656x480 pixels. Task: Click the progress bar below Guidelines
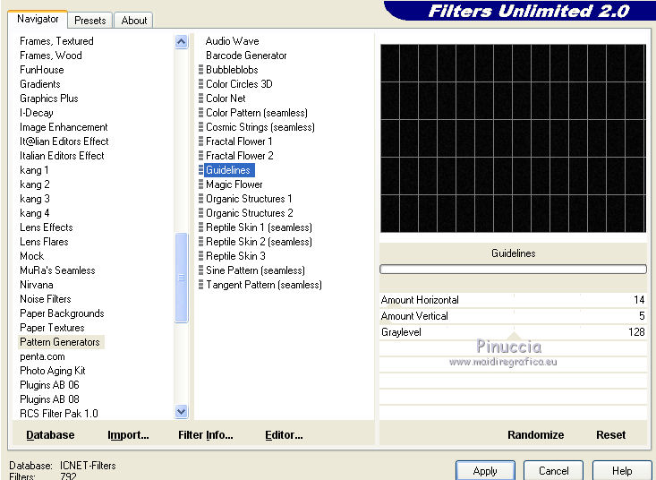[x=514, y=269]
